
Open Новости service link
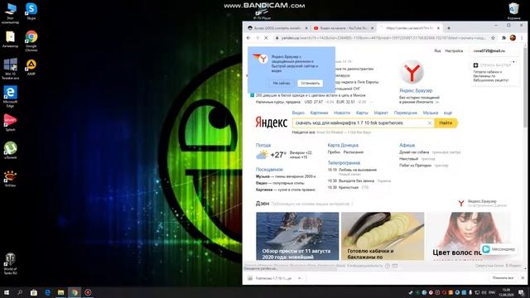(342, 113)
